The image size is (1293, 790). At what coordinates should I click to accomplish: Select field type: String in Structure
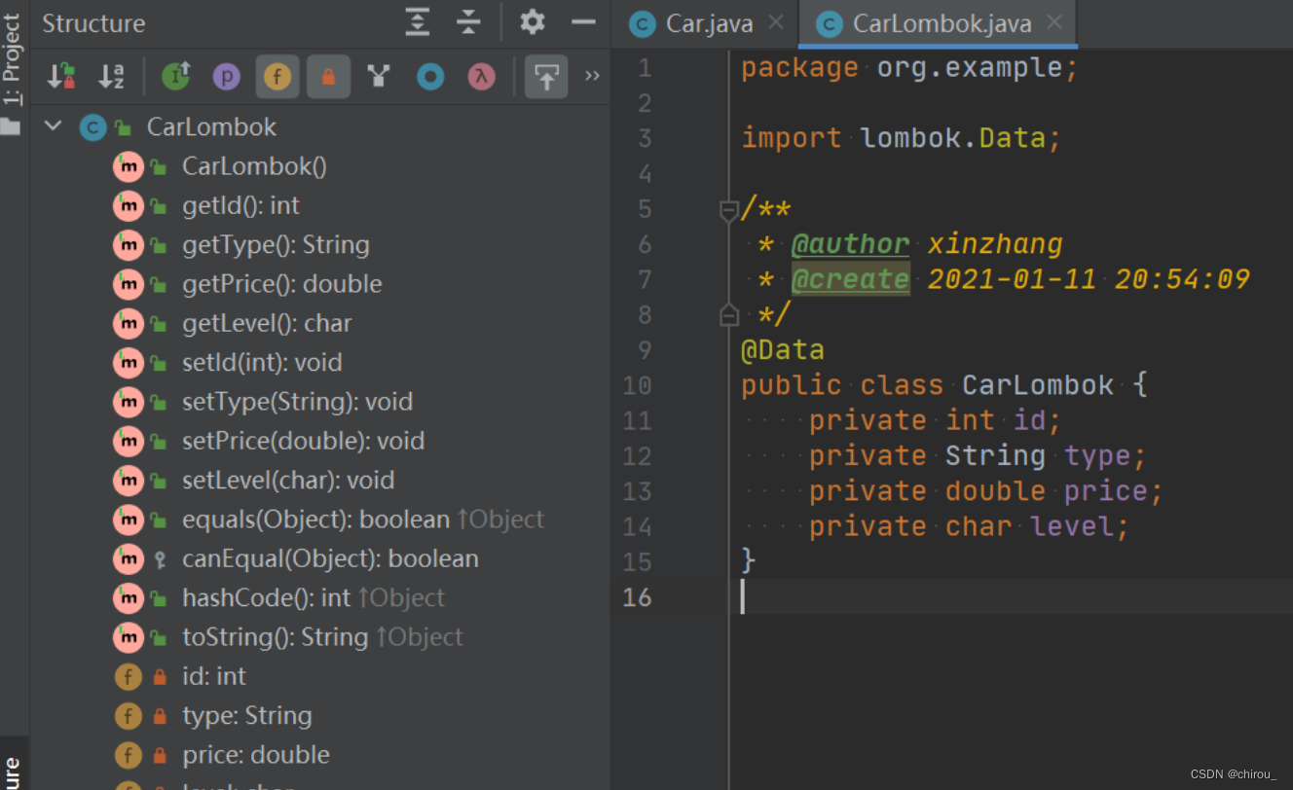tap(247, 715)
